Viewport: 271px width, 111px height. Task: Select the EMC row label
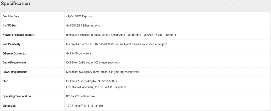tap(6, 81)
